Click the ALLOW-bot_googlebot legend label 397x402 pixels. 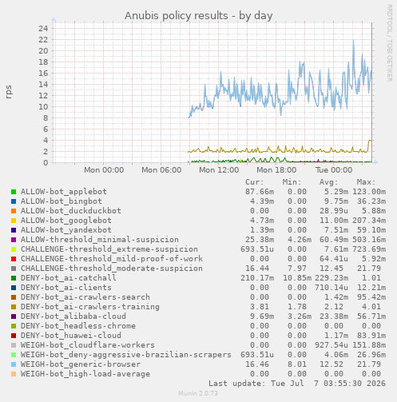pyautogui.click(x=66, y=221)
